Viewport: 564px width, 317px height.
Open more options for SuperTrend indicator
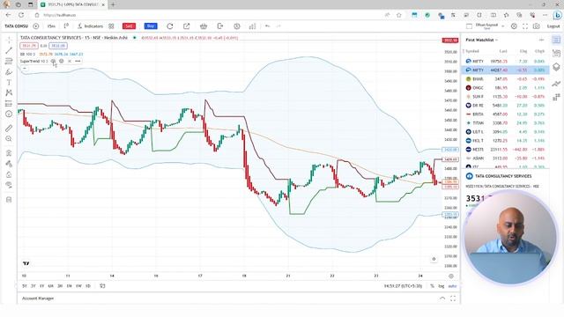click(x=78, y=61)
